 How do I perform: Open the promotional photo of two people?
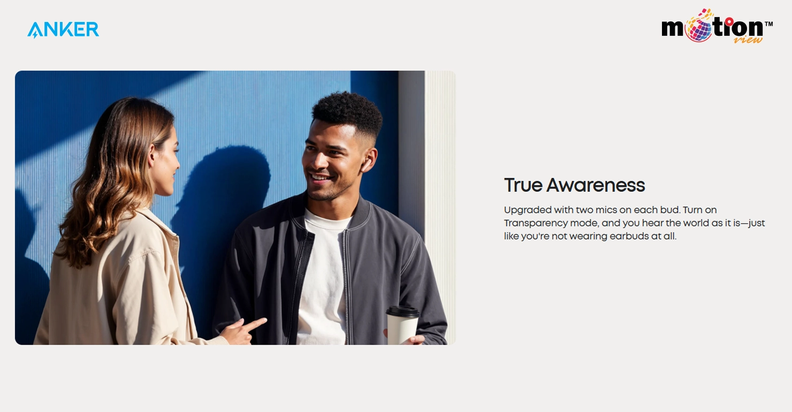[235, 208]
